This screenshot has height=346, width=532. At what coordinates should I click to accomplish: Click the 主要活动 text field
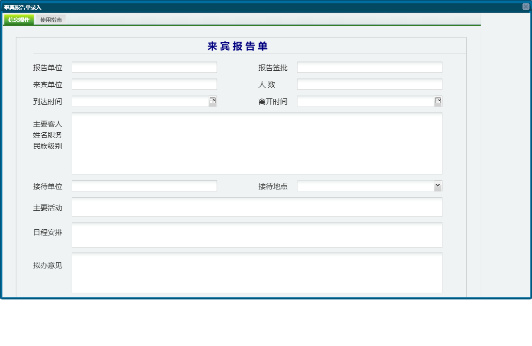coord(257,207)
